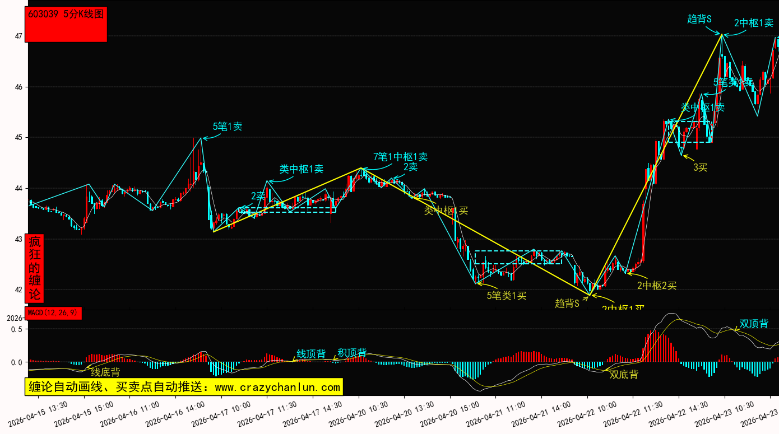Select the 2中枢2买 buy annotation
Viewport: 779px width, 434px height.
coord(657,286)
